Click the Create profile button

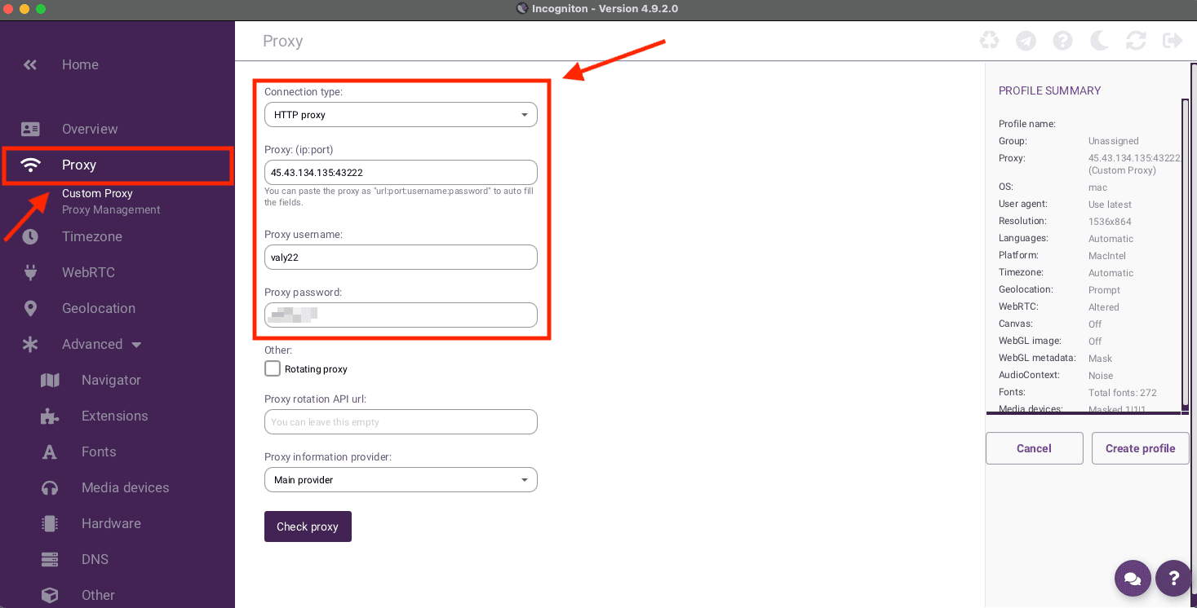1139,447
